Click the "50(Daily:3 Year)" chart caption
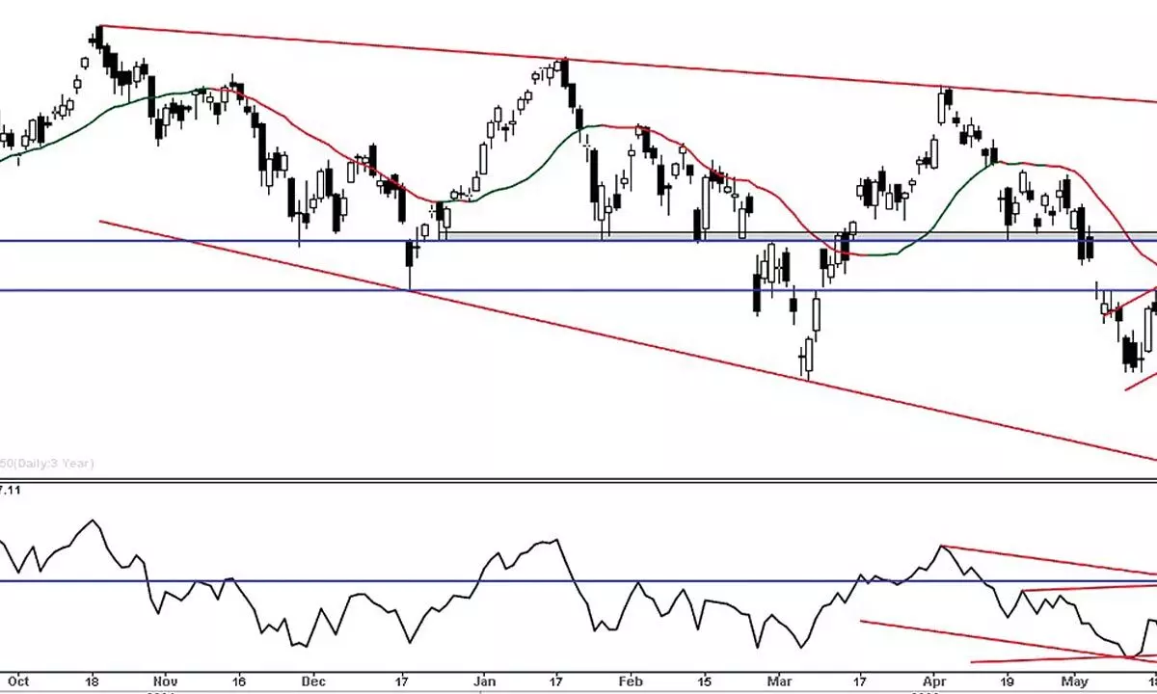 coord(47,464)
